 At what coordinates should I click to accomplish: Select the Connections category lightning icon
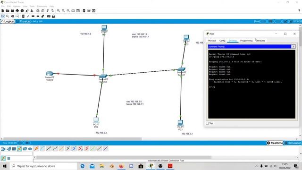click(19, 149)
